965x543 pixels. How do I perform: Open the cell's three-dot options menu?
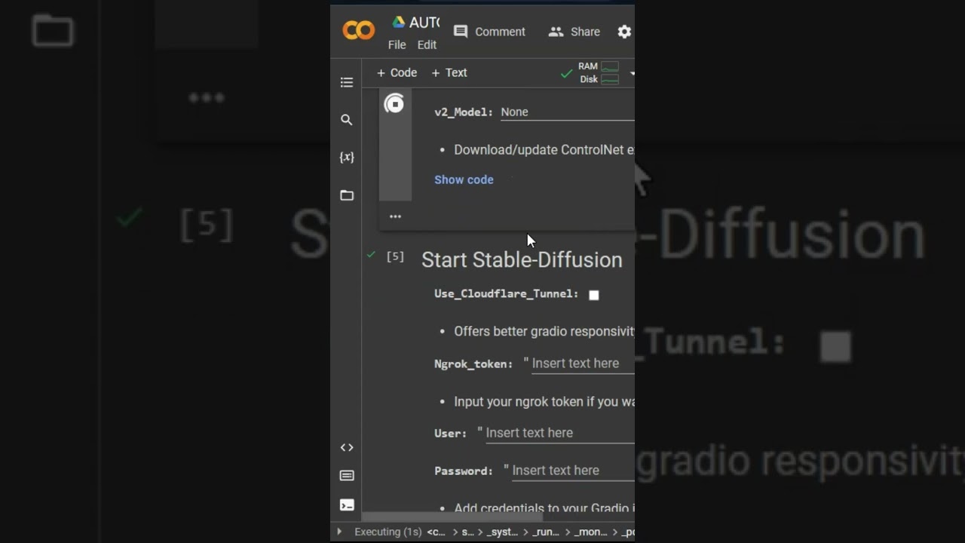pos(395,216)
